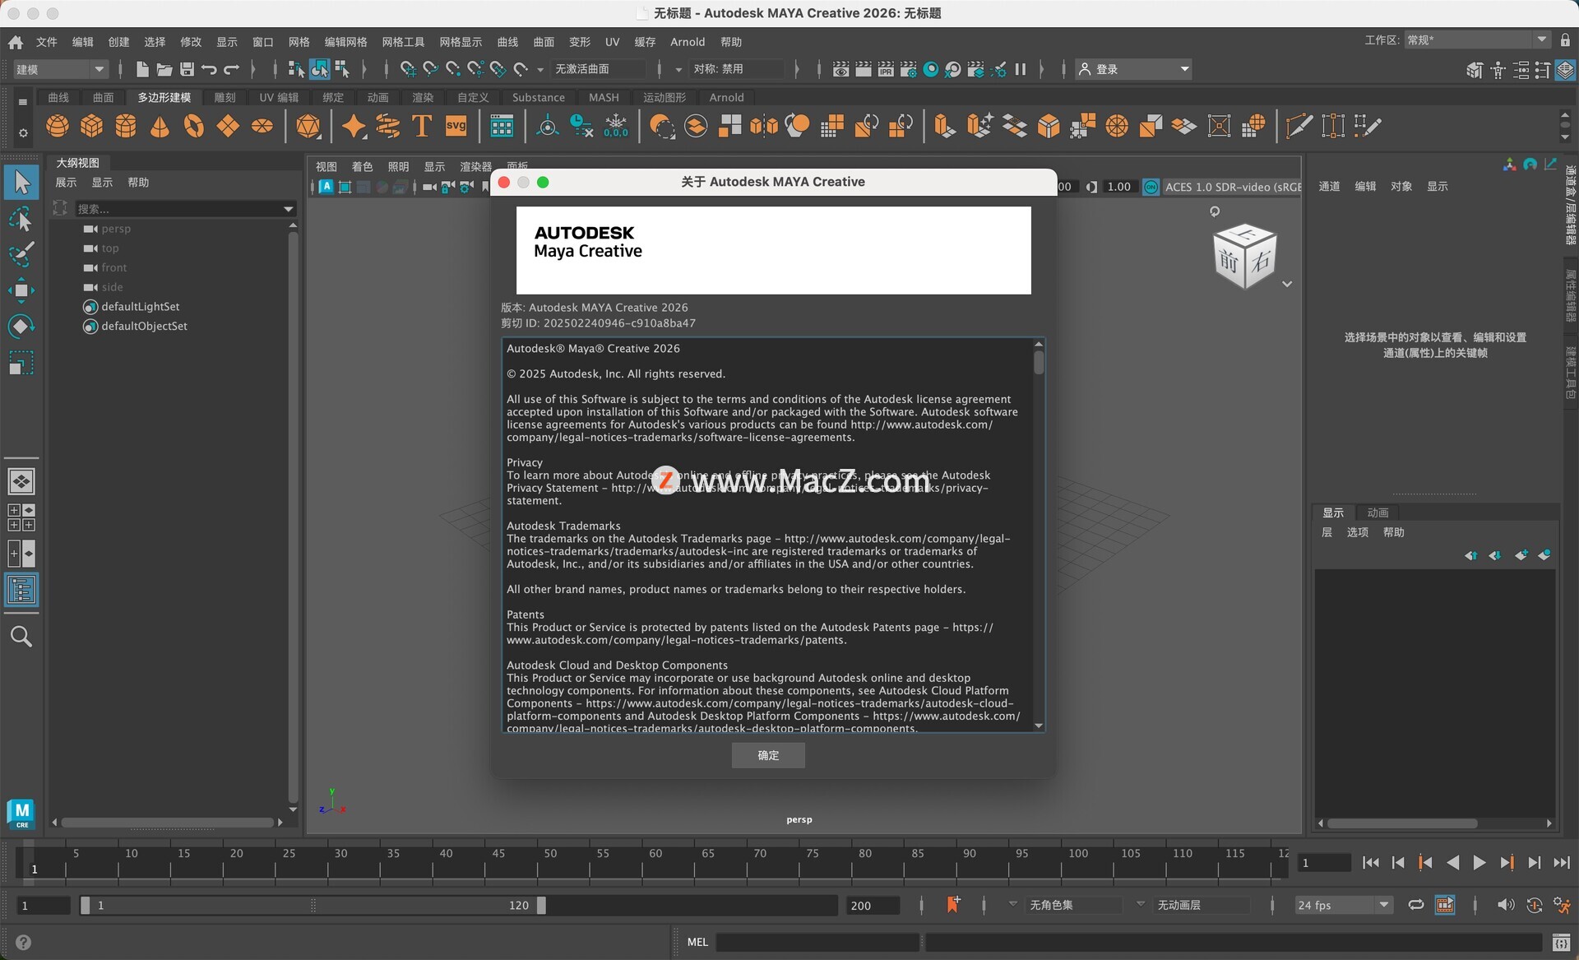Click the polygon Type text tool

422,126
